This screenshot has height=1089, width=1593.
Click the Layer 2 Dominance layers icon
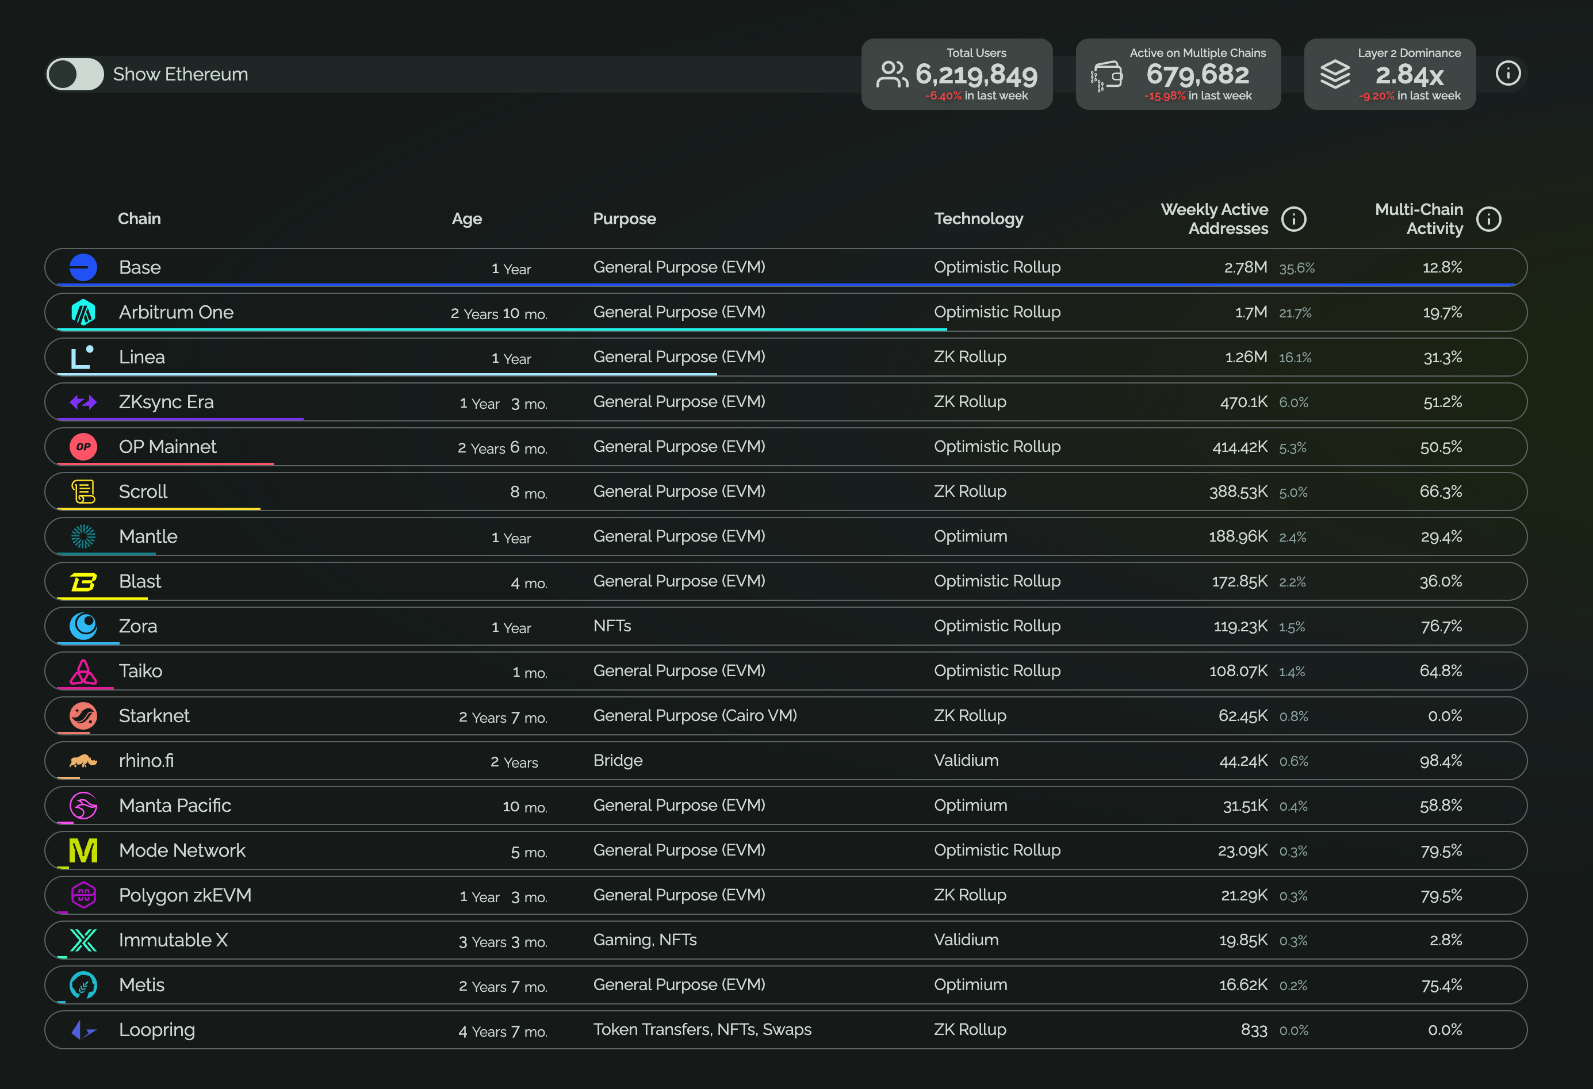[x=1335, y=75]
